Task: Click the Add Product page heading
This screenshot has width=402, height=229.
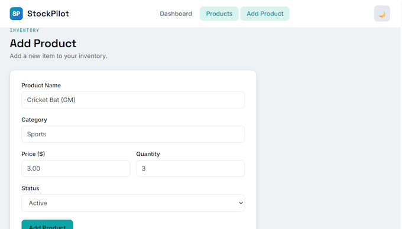Action: point(43,43)
